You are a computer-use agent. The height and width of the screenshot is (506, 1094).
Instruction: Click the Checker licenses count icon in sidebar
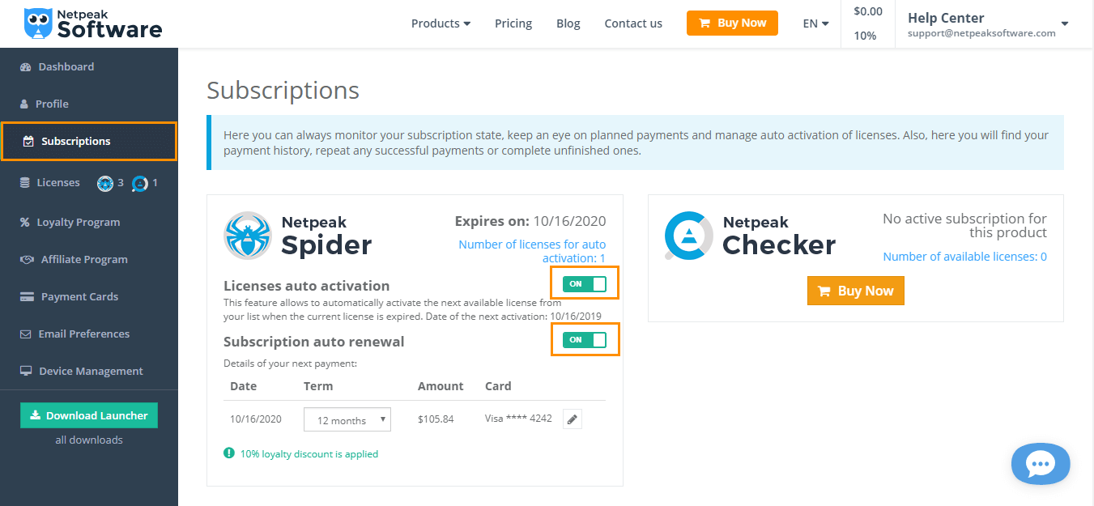(140, 184)
